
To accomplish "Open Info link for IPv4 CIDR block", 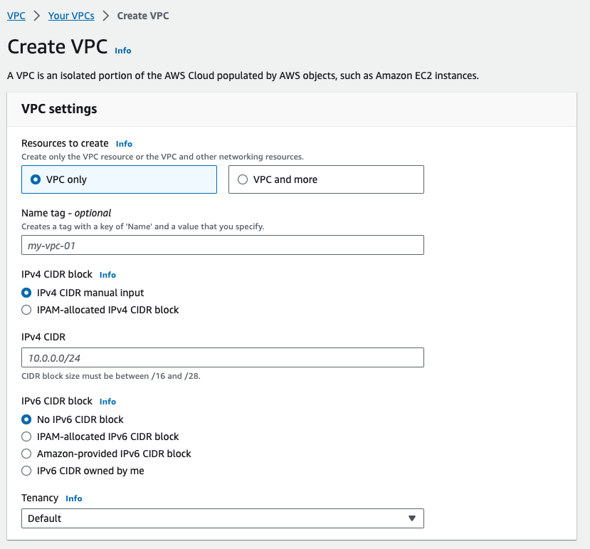I will 107,275.
